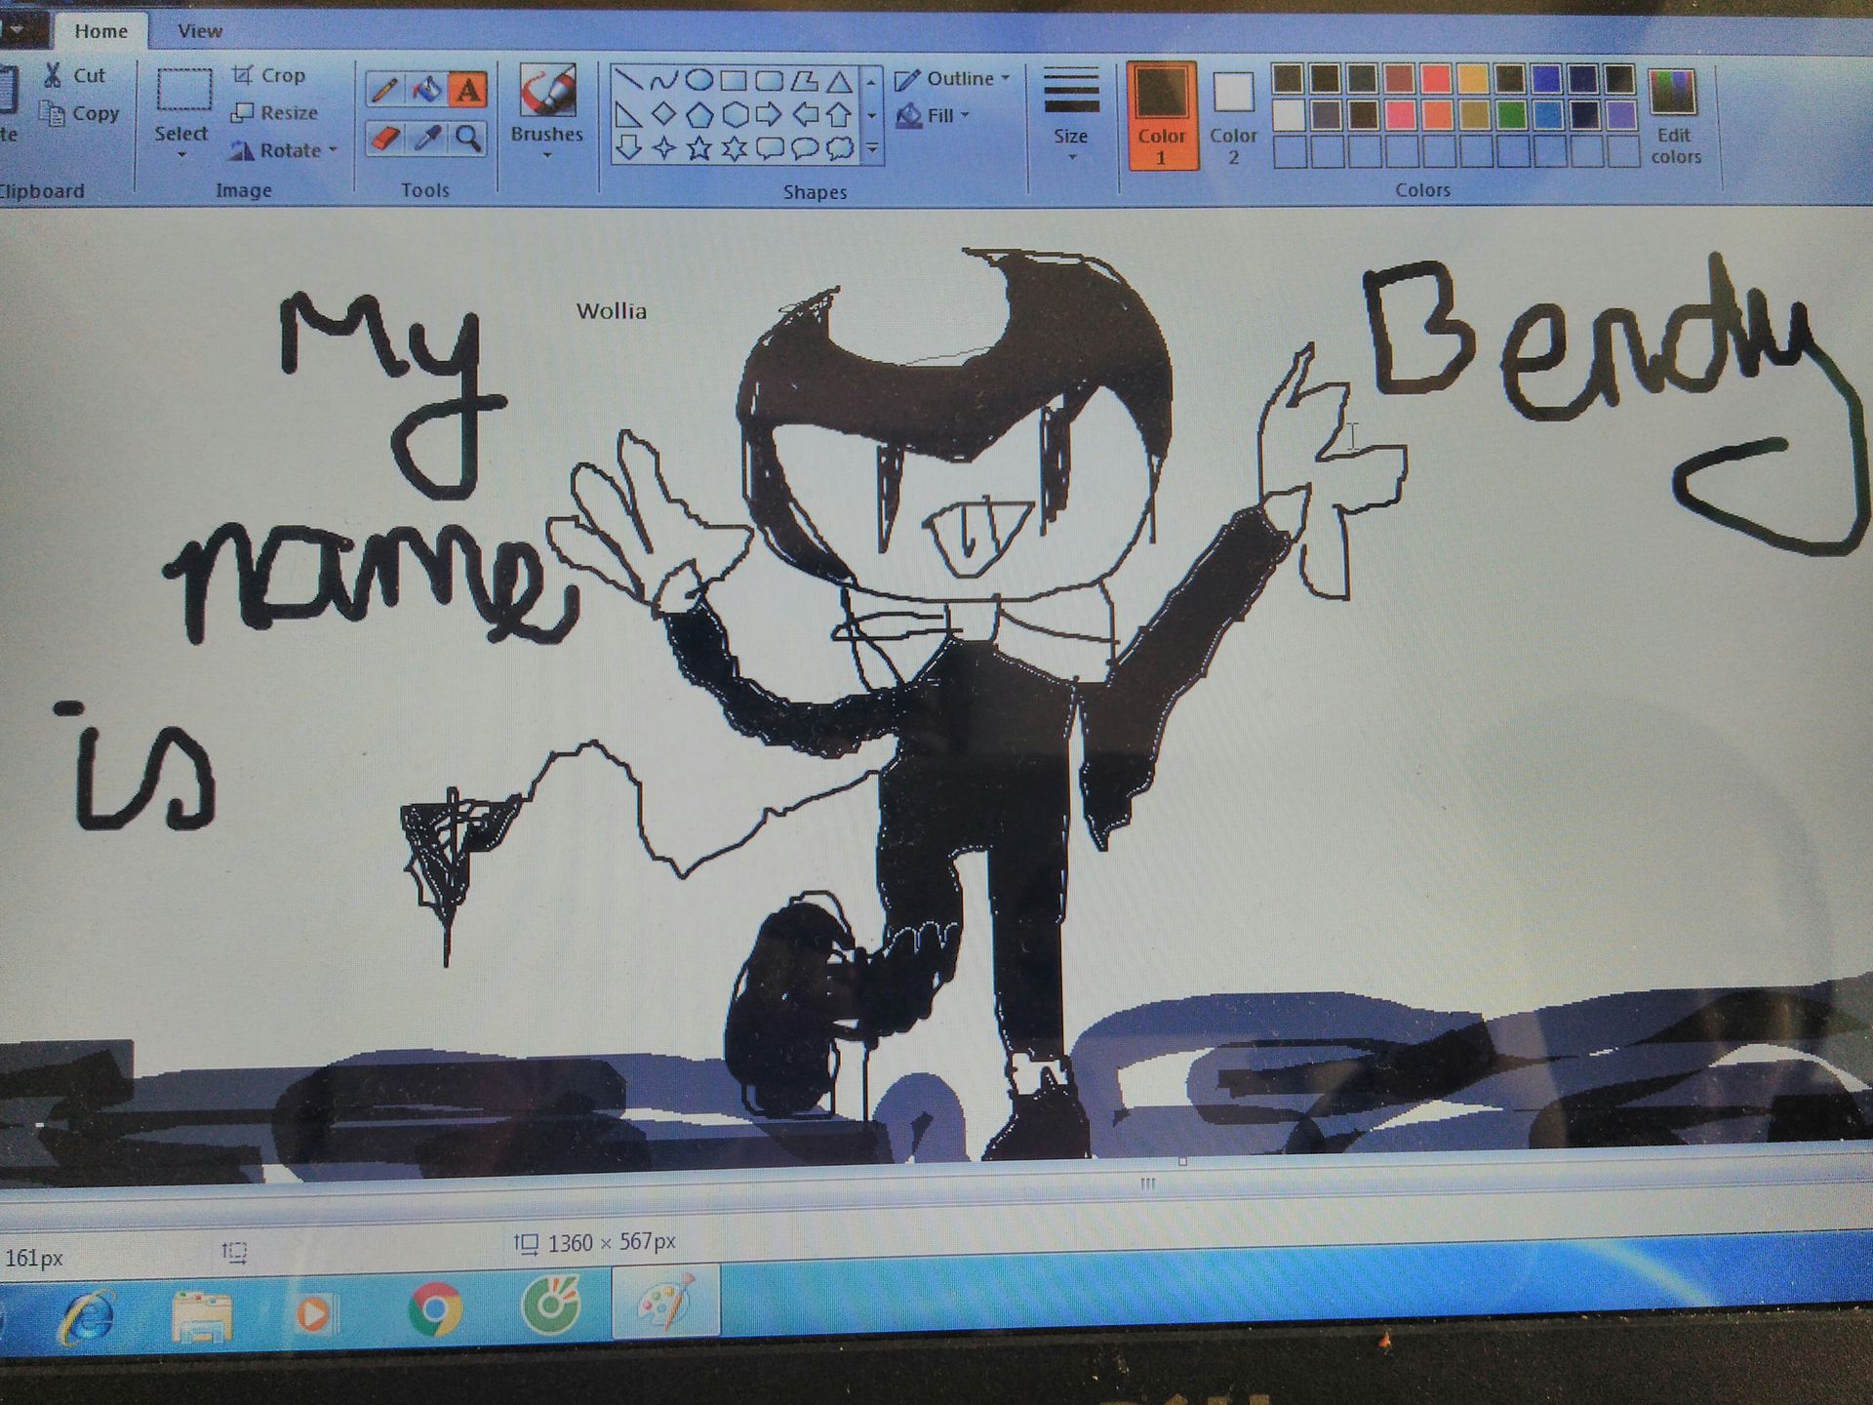Switch to the Home tab
Image resolution: width=1873 pixels, height=1405 pixels.
[100, 31]
